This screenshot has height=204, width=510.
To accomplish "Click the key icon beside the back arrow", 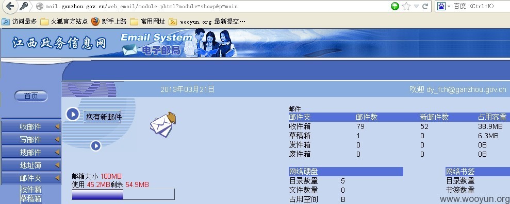I will pyautogui.click(x=24, y=6).
